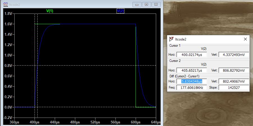Screen dimensions: 253x126
Task: Click the 520µs label on time axis
Action: (x=95, y=122)
